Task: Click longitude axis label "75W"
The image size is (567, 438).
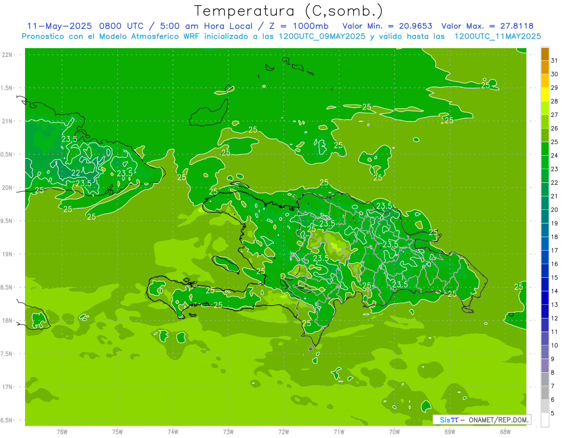Action: click(x=118, y=432)
